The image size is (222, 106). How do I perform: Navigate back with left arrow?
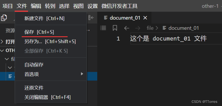[126, 28]
